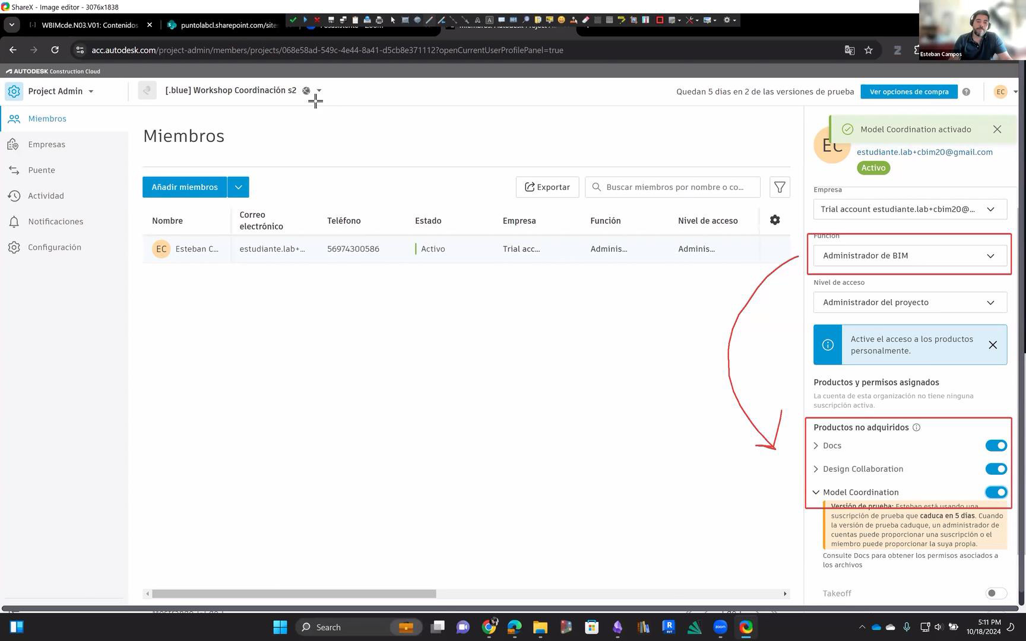Open the Función Administrador de BIM dropdown
Screen dimensions: 1026x641
[x=910, y=256]
